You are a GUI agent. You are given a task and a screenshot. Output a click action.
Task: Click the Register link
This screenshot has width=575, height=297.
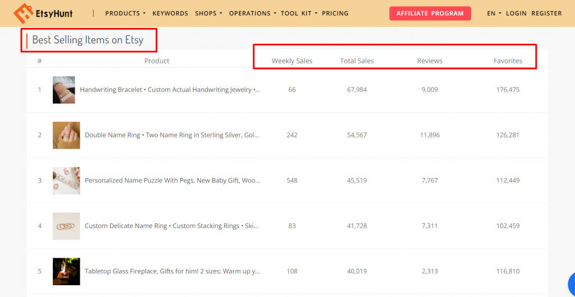click(546, 13)
